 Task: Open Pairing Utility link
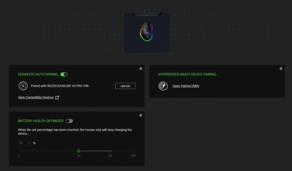tap(186, 86)
